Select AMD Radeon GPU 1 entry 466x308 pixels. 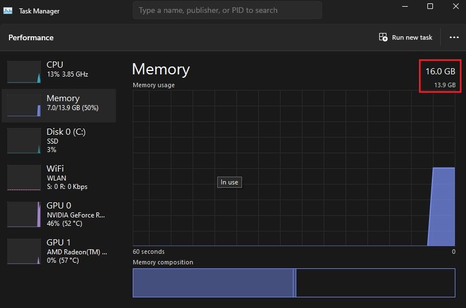coord(76,251)
